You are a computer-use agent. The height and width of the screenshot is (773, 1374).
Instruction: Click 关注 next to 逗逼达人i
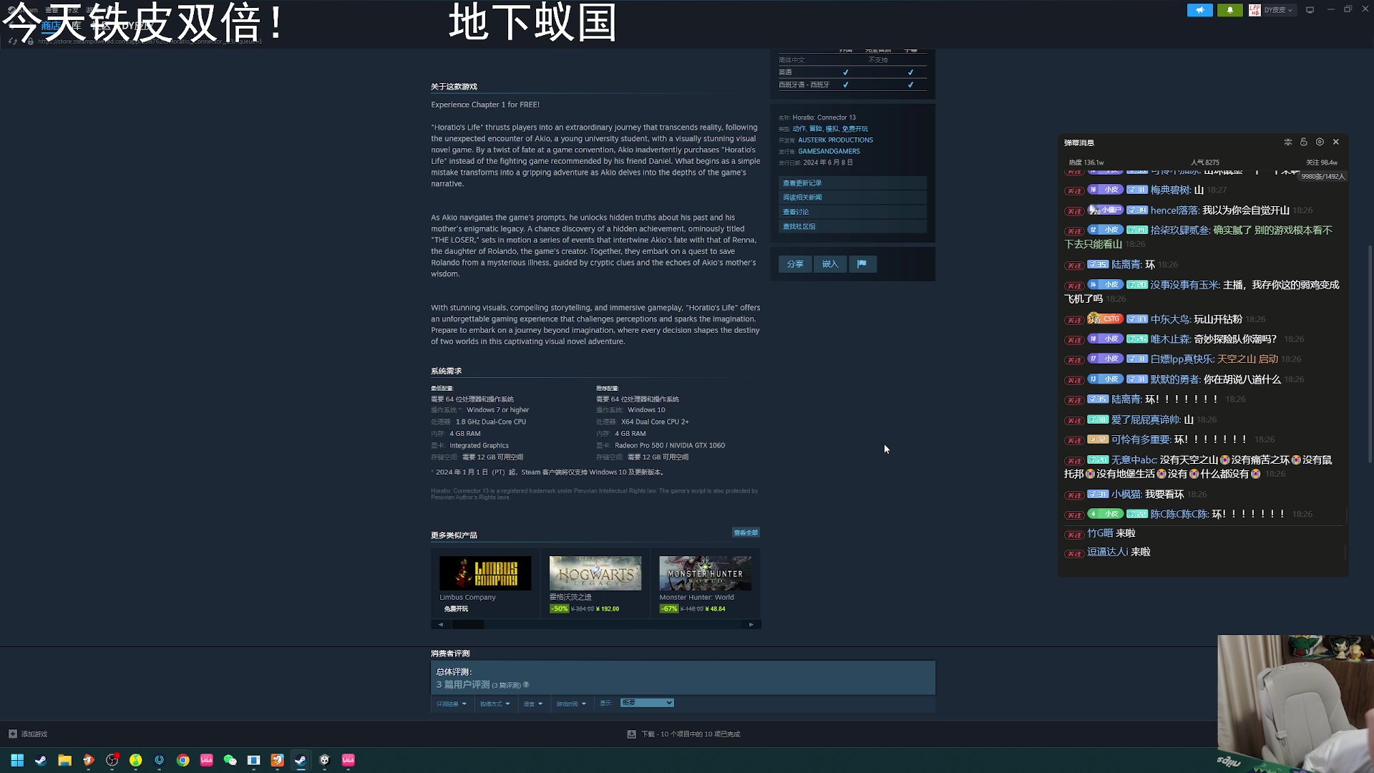coord(1074,553)
